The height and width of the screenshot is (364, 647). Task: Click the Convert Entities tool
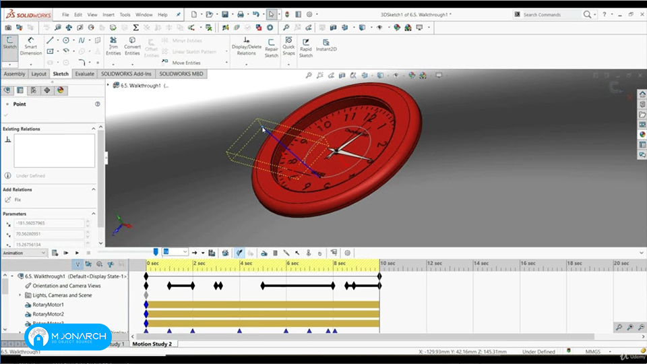[x=132, y=47]
